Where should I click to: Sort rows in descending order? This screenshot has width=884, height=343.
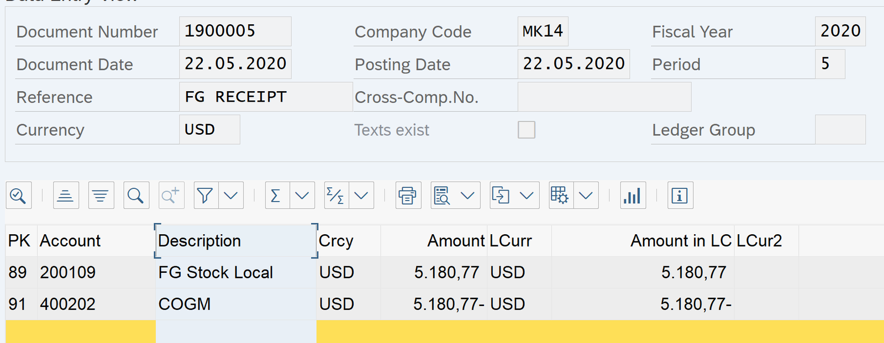pos(101,196)
